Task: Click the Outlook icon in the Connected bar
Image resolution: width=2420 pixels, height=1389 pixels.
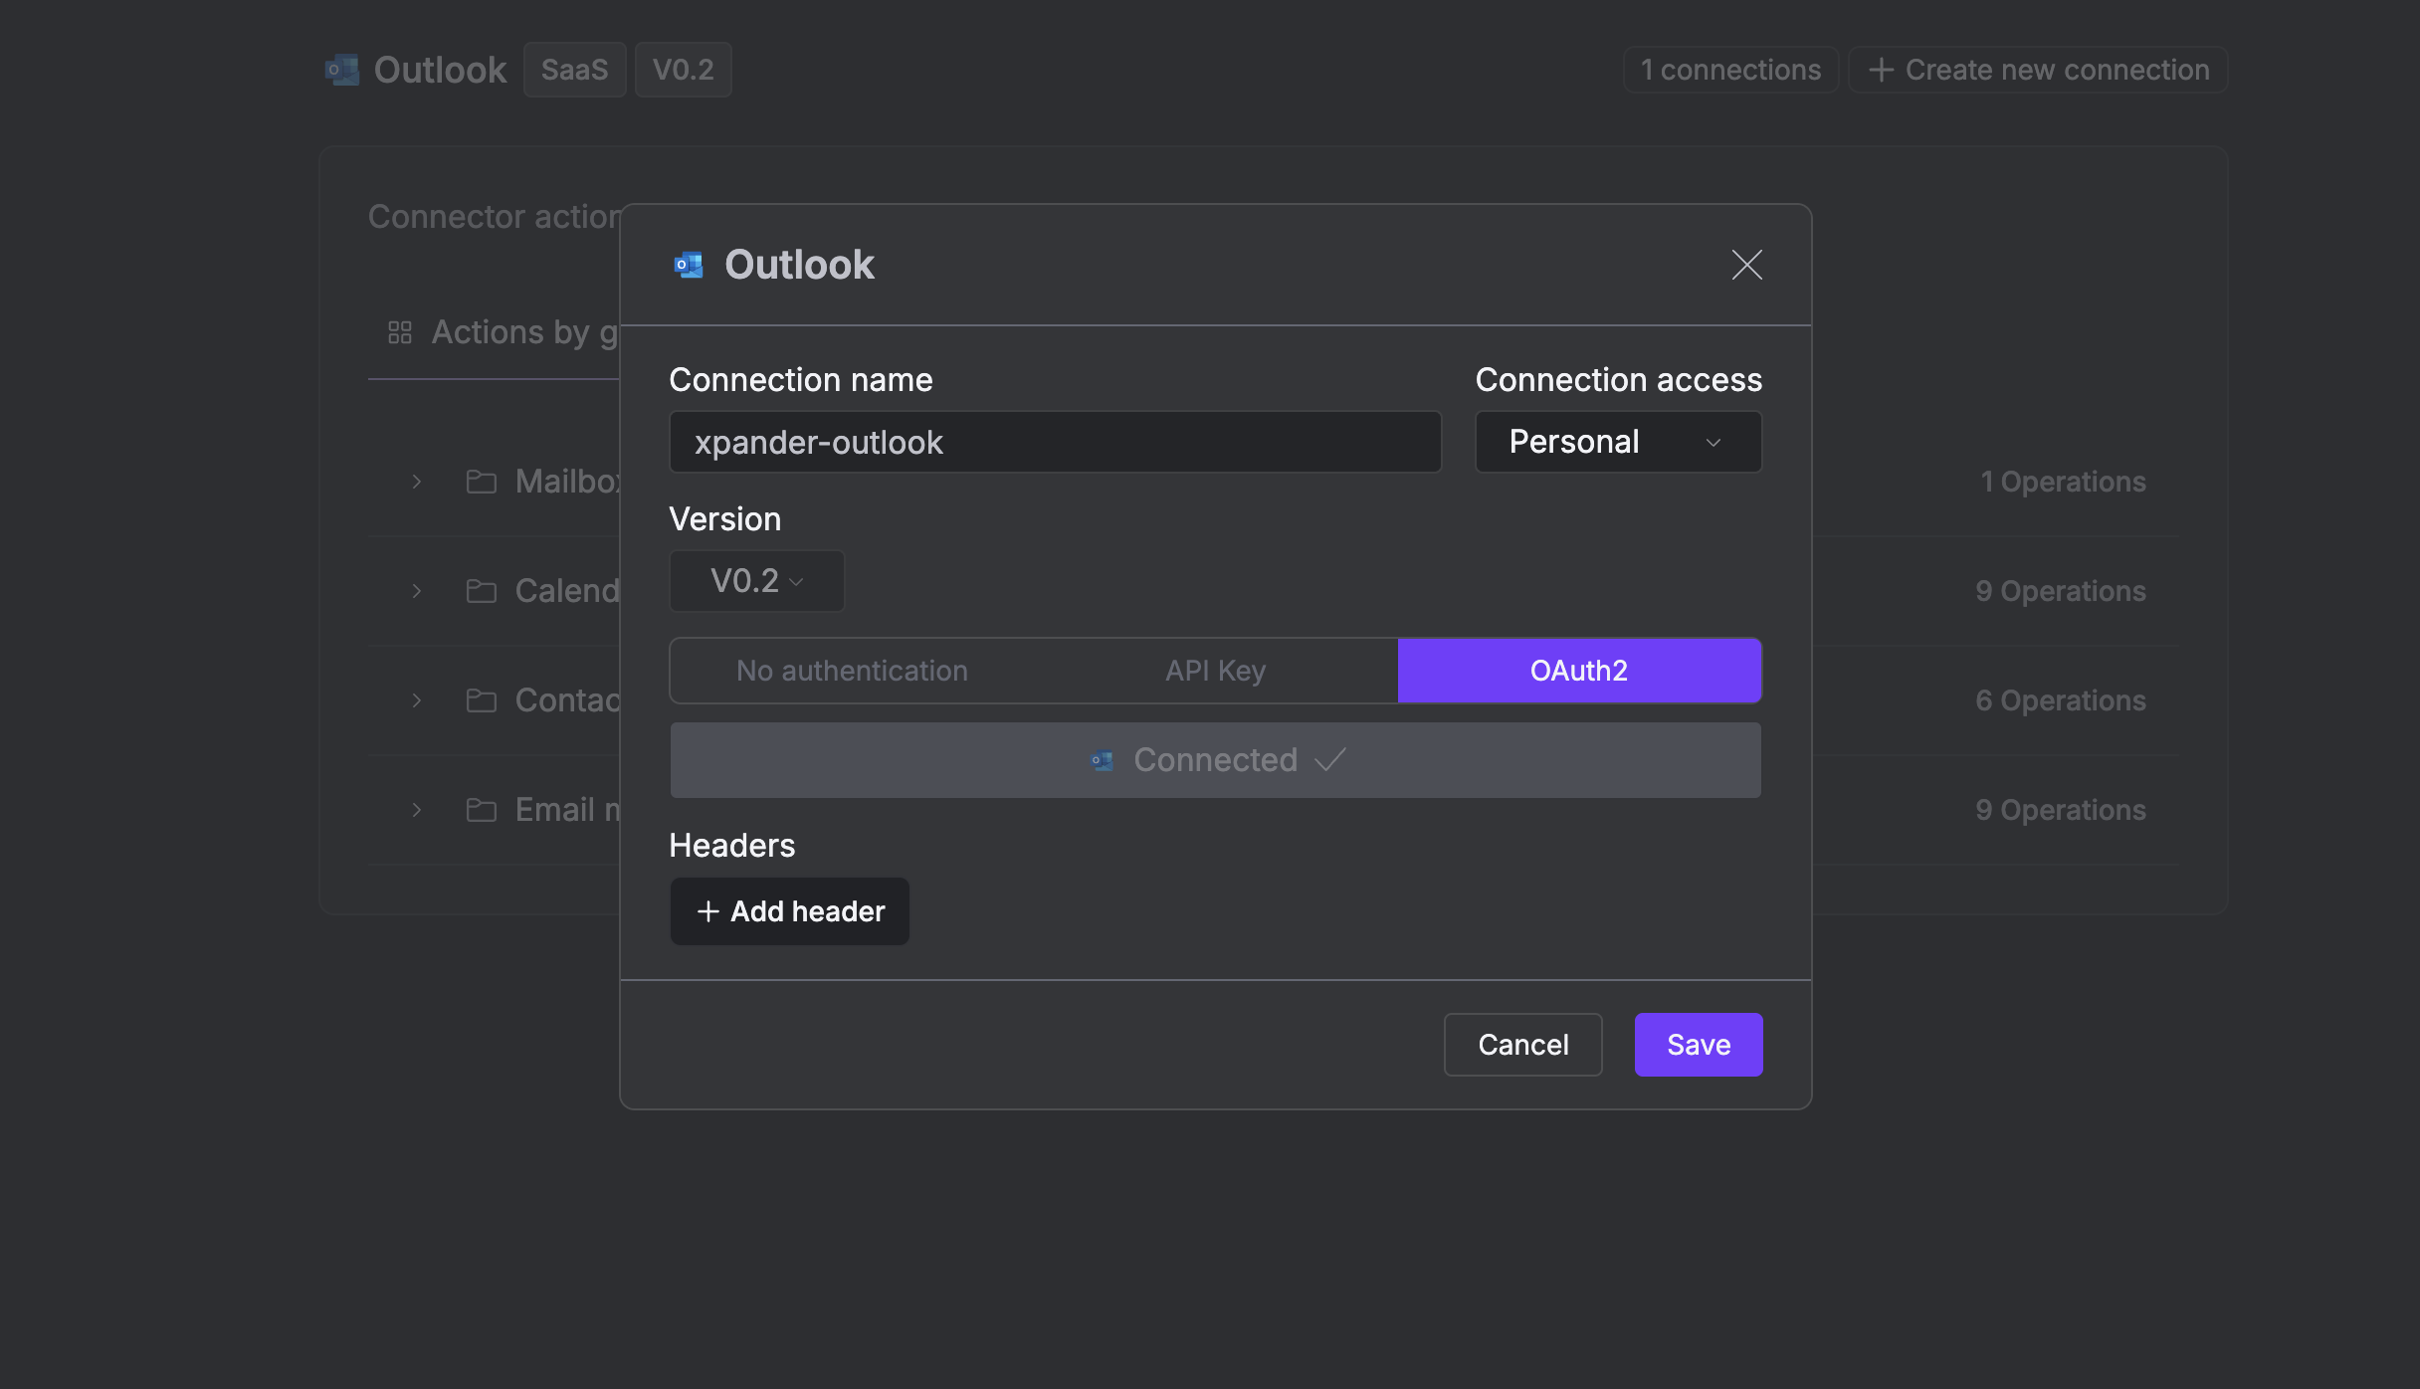Action: point(1102,760)
